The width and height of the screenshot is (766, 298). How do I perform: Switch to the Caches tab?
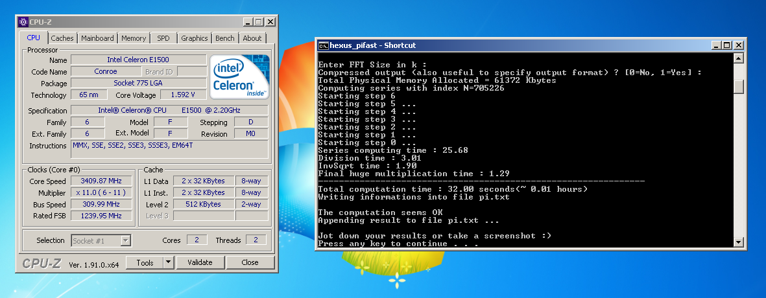62,38
